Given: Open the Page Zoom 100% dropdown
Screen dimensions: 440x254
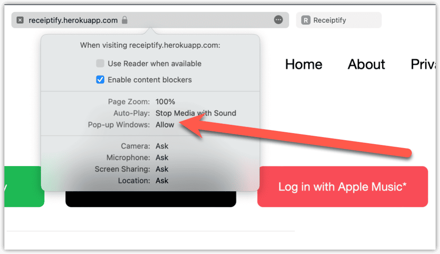Looking at the screenshot, I should coord(165,102).
